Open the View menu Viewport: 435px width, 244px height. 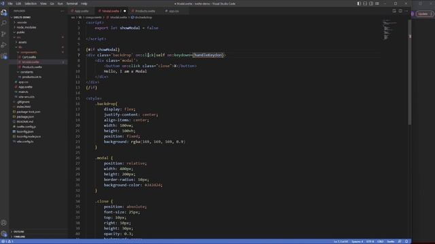pyautogui.click(x=43, y=3)
